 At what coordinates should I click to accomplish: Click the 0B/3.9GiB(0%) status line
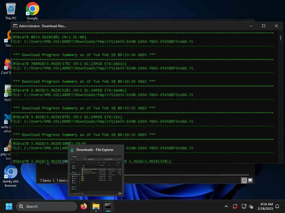49,37
